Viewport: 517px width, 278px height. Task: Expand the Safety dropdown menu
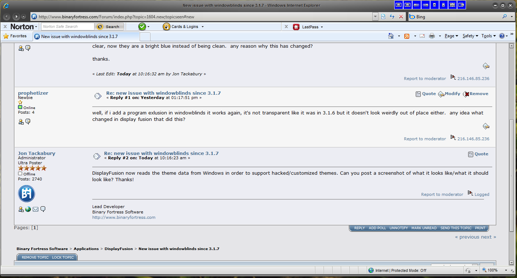(x=470, y=36)
